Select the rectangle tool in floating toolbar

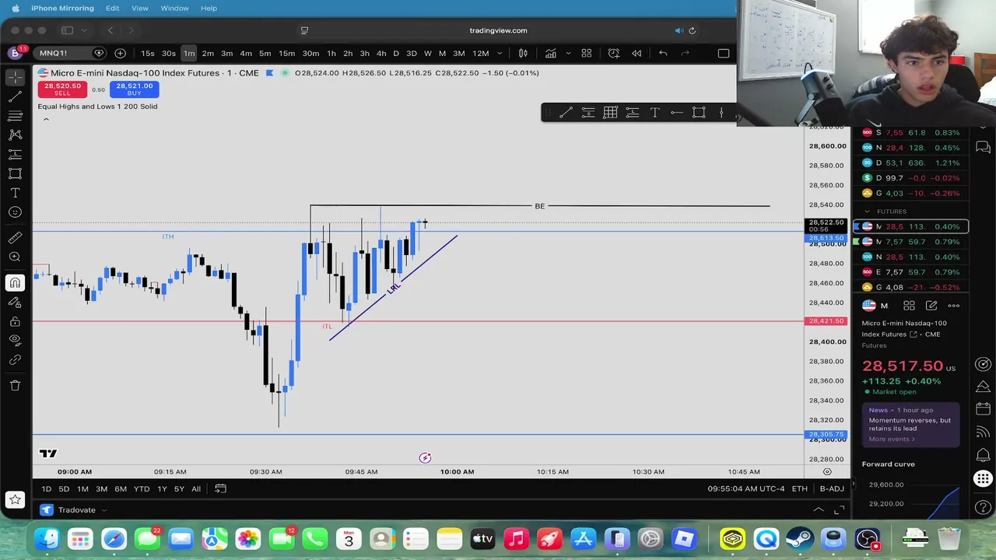click(699, 113)
